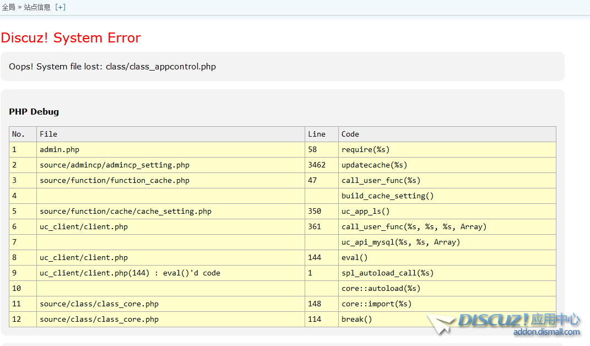Select the uc_api_mysql(%s, %s, Array) cell
Viewport: 590px width, 346px height.
[x=447, y=242]
